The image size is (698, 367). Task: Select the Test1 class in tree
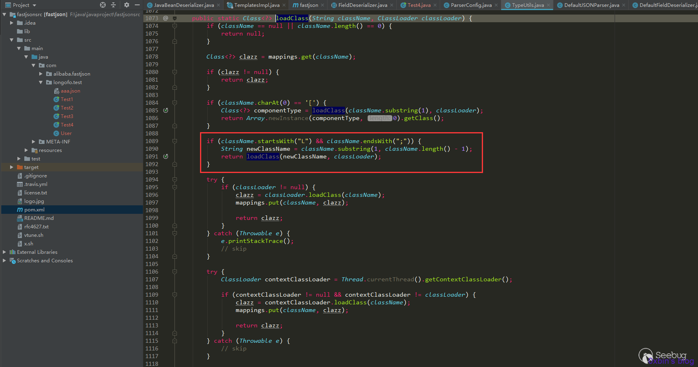pyautogui.click(x=67, y=99)
